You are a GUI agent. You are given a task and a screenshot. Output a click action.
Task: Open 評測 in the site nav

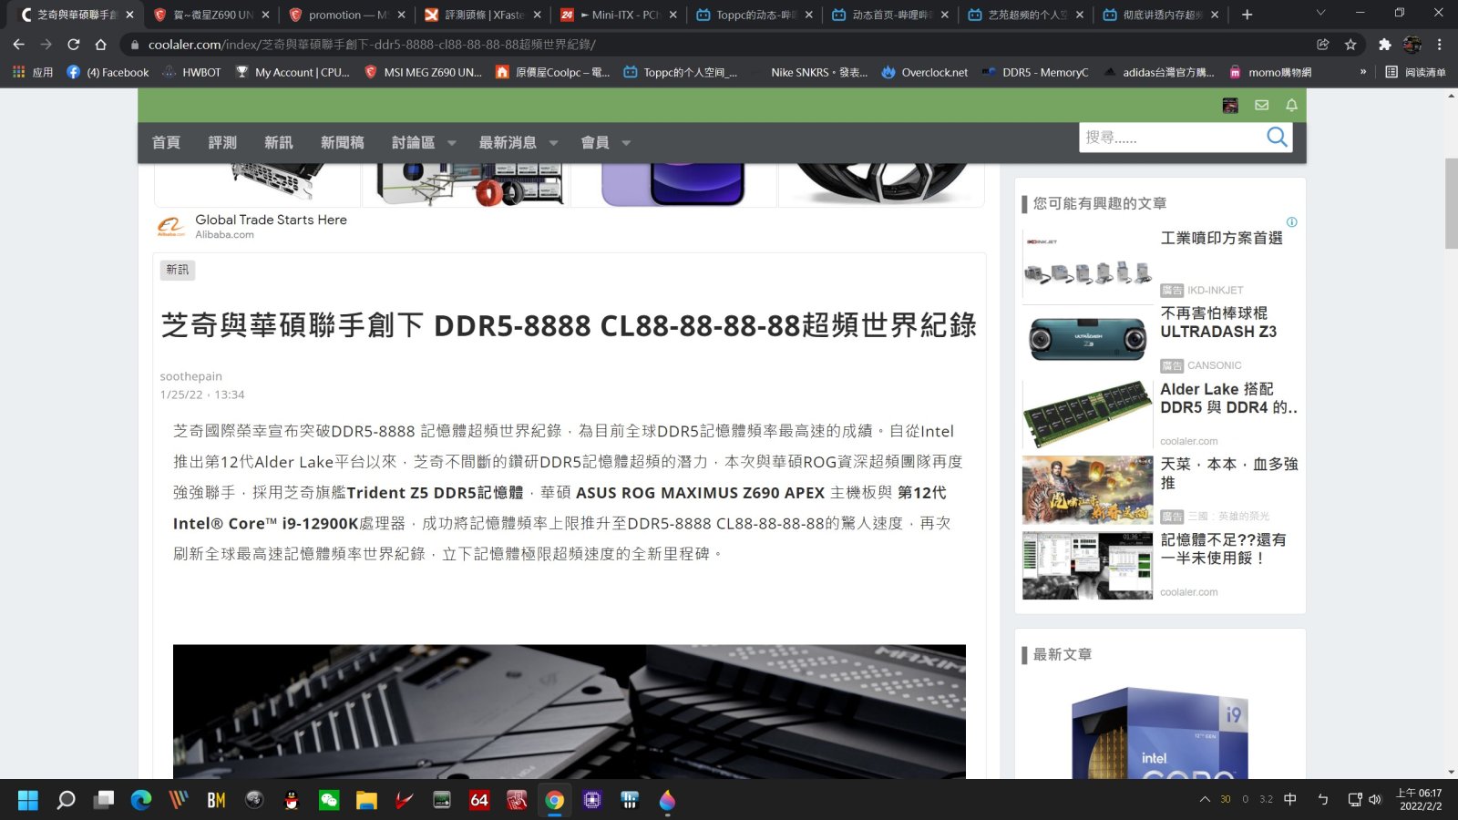pyautogui.click(x=222, y=143)
